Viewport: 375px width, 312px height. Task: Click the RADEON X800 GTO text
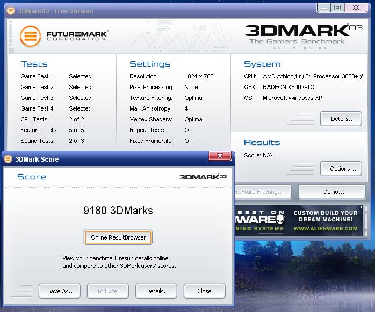click(x=289, y=87)
